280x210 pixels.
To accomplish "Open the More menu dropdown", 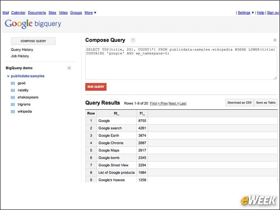I will pos(91,13).
